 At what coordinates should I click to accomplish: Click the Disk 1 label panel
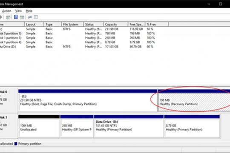[x=9, y=126]
